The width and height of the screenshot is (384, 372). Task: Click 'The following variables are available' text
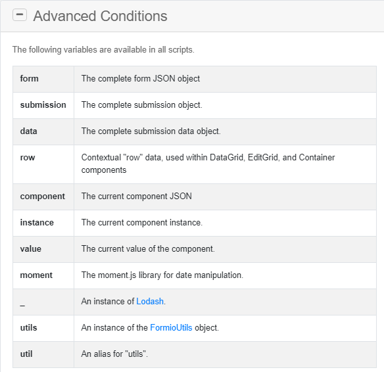(103, 50)
